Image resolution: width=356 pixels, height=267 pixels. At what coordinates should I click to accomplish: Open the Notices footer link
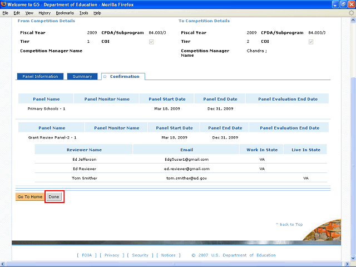pos(169,255)
